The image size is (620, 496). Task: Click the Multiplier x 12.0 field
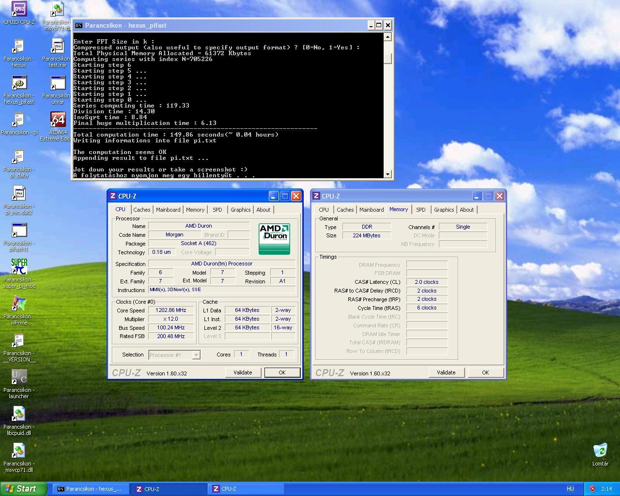[171, 319]
